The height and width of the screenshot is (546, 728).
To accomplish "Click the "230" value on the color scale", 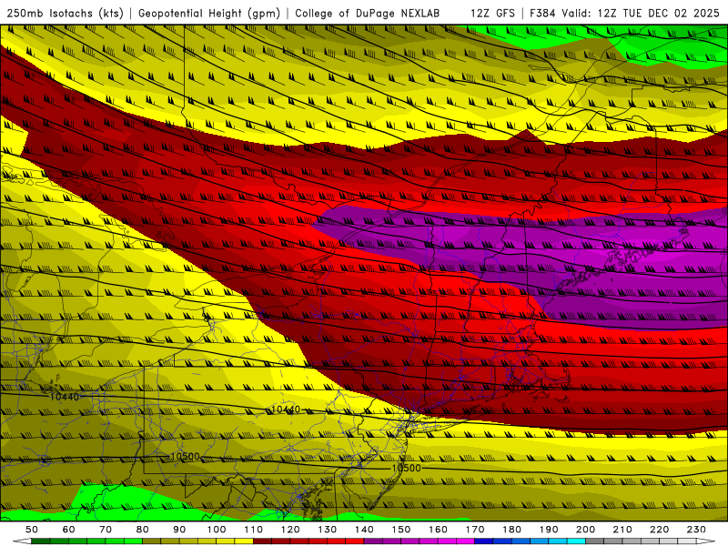I will (696, 530).
